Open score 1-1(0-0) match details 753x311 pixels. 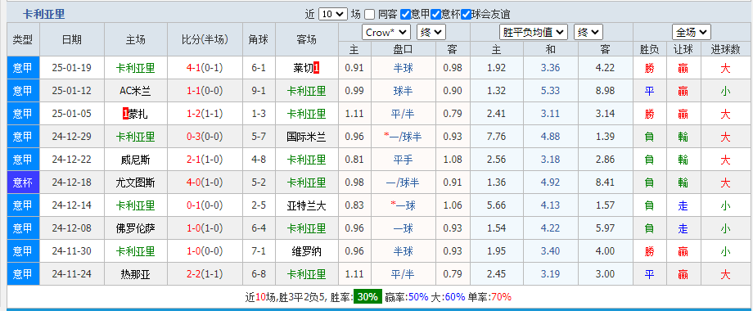pyautogui.click(x=205, y=91)
